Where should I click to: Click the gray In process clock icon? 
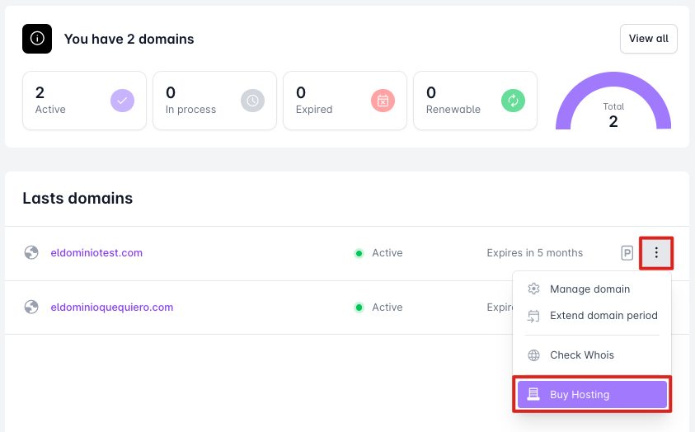[x=252, y=101]
